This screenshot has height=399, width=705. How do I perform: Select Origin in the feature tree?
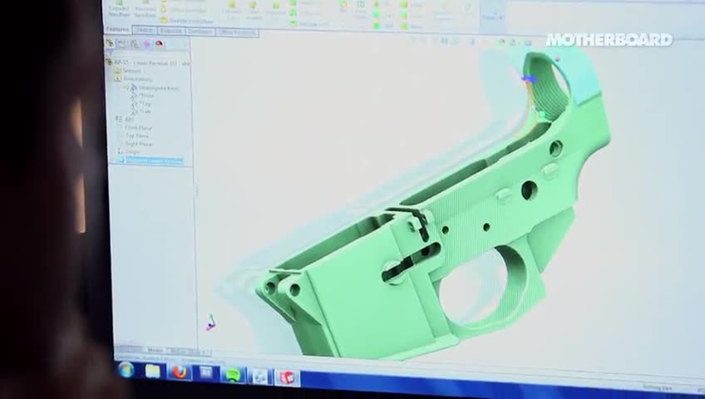(129, 152)
